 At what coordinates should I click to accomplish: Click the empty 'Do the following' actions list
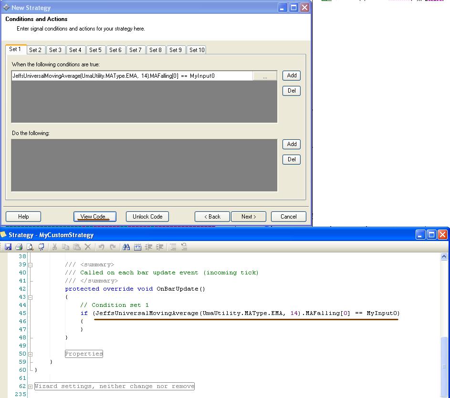pos(145,165)
